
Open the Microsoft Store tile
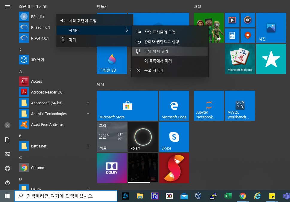pyautogui.click(x=127, y=106)
